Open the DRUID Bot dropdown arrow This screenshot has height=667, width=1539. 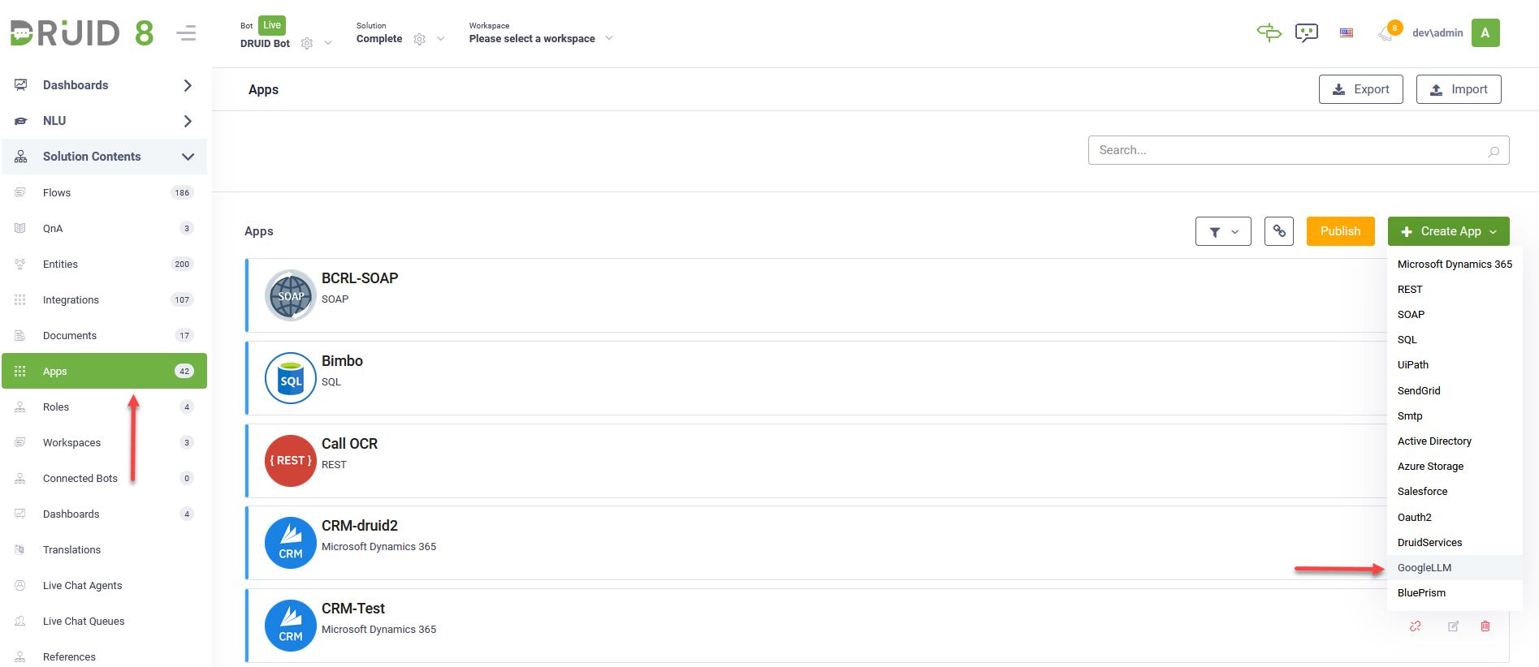click(328, 43)
